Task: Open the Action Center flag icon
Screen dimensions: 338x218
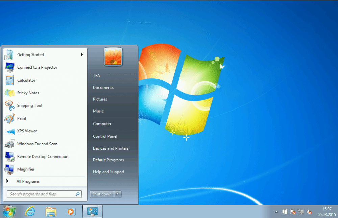Action: [293, 212]
